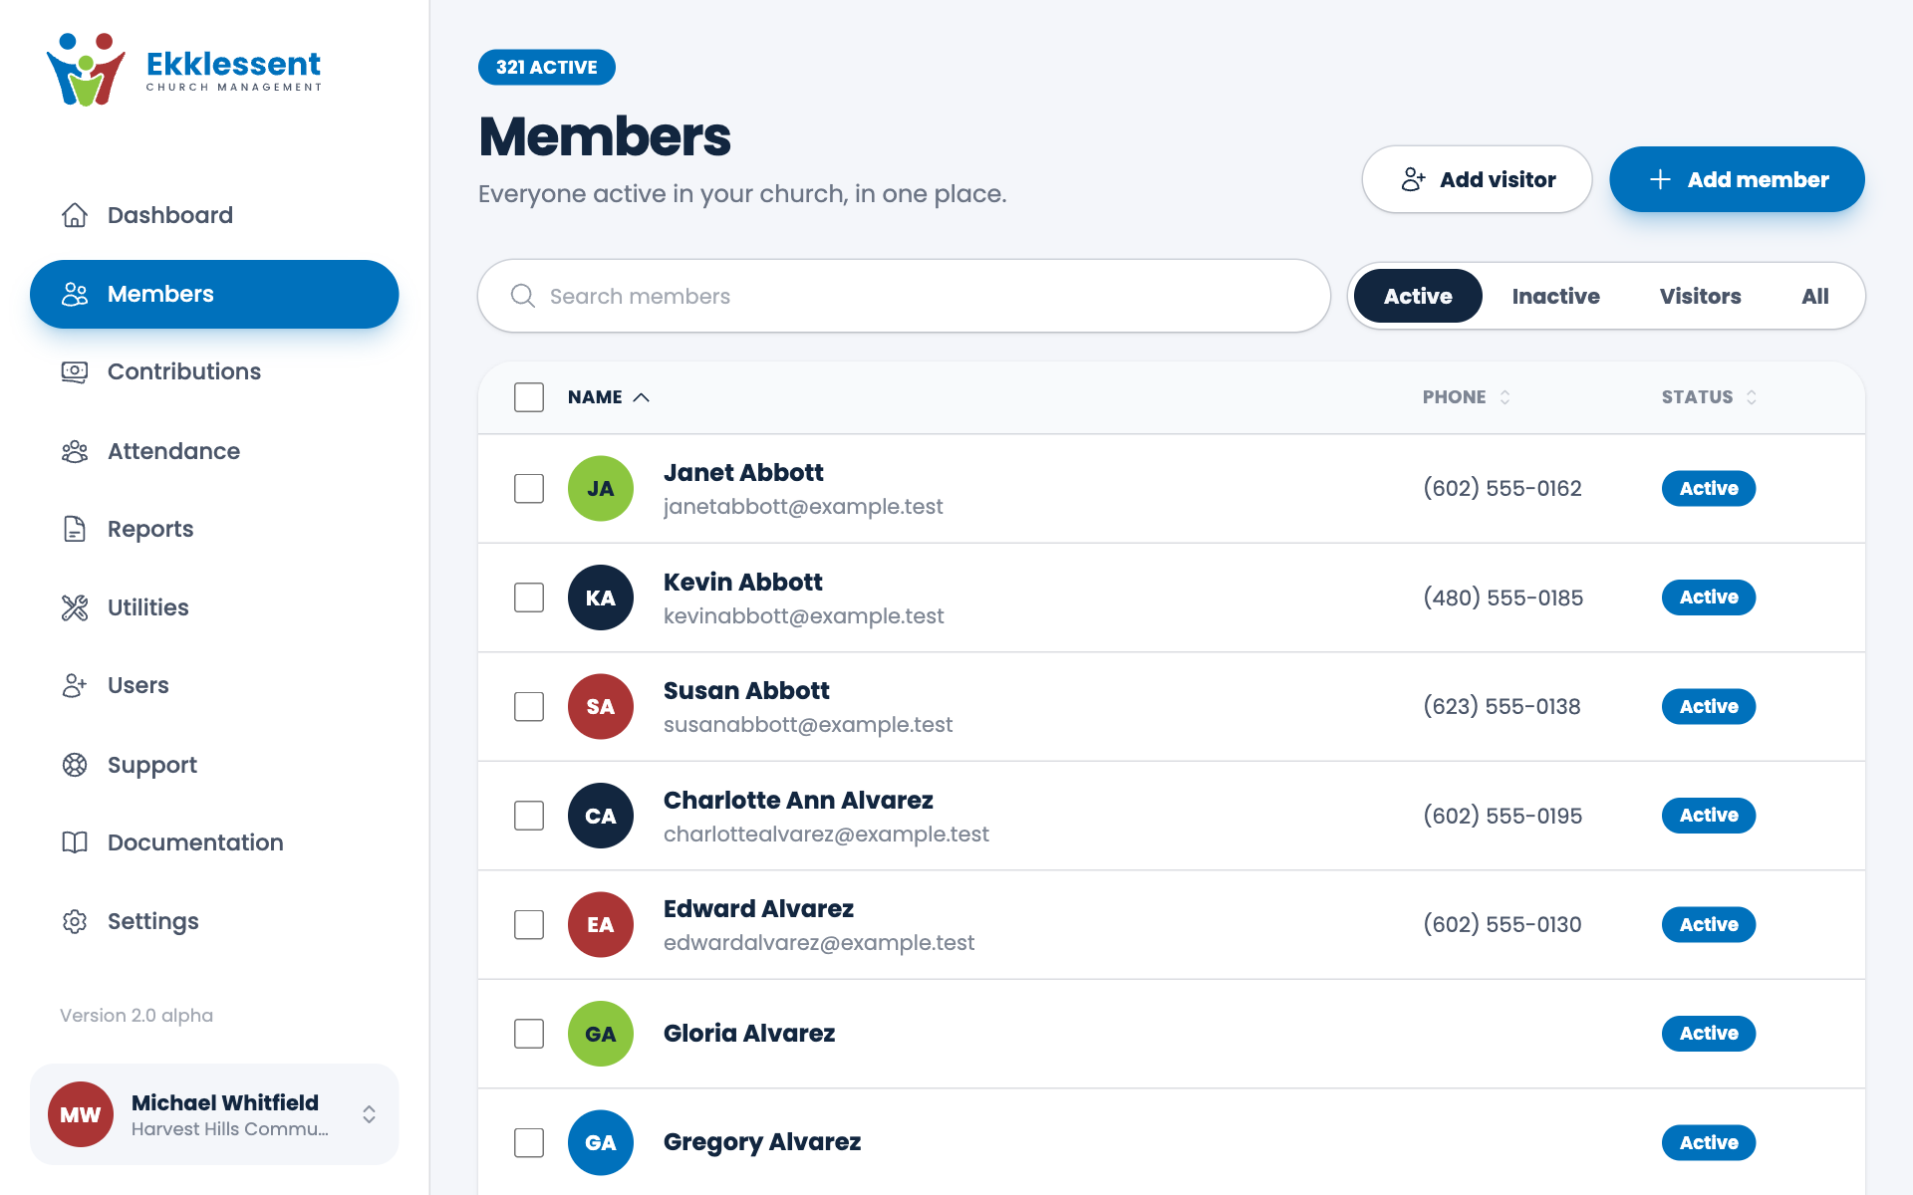Image resolution: width=1913 pixels, height=1195 pixels.
Task: Switch to the Inactive filter tab
Action: pyautogui.click(x=1555, y=296)
